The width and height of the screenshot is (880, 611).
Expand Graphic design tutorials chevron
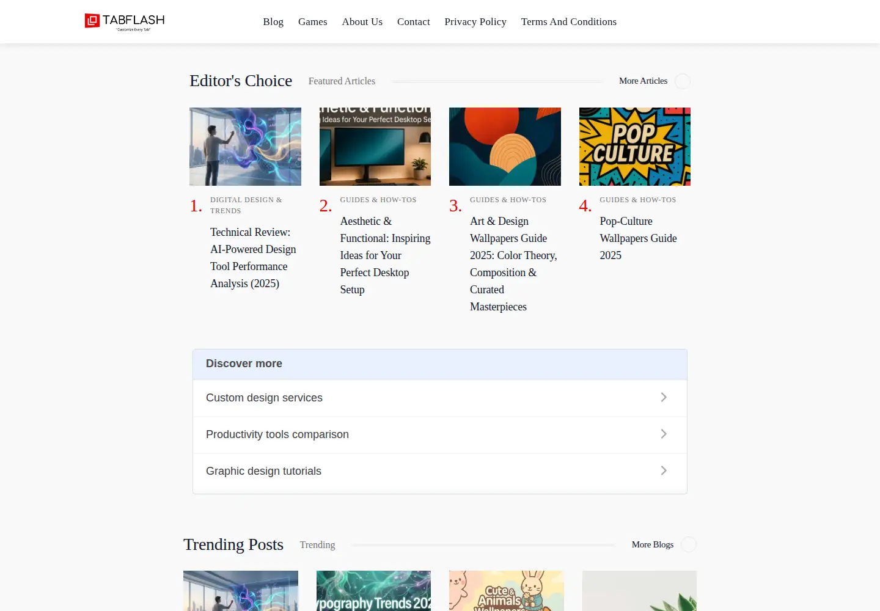664,470
